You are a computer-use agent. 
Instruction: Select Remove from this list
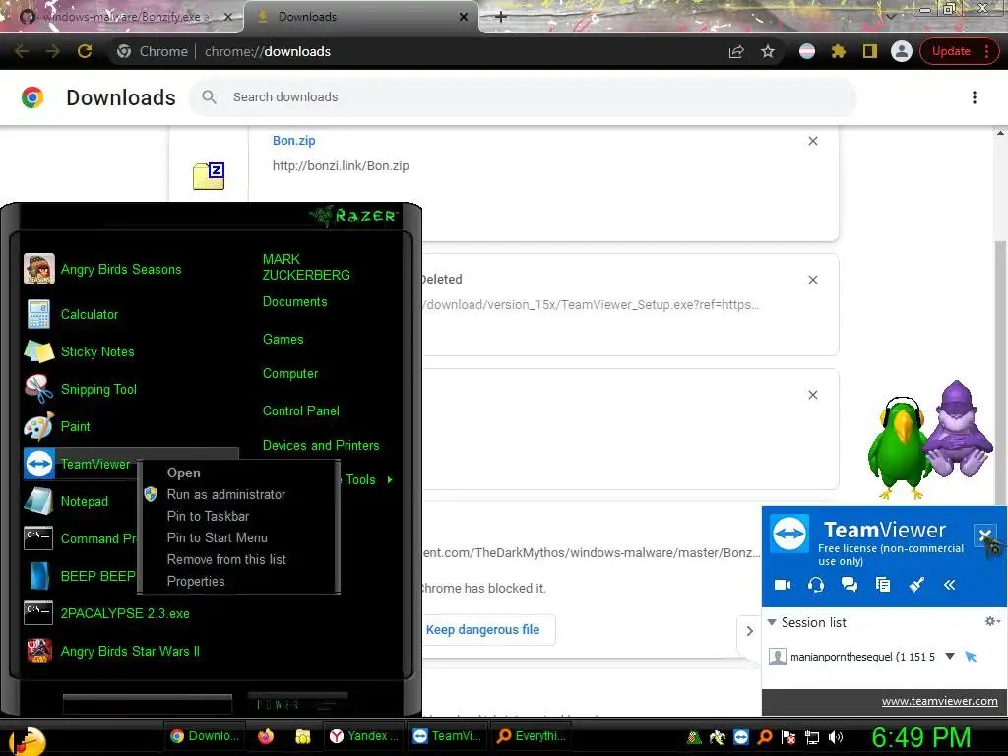pos(226,559)
